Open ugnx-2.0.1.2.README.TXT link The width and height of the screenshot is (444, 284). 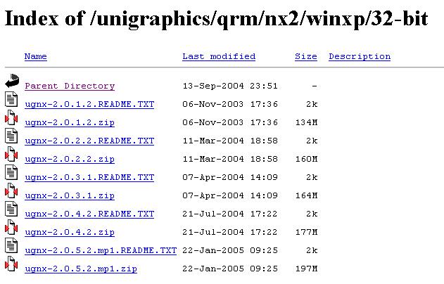(x=89, y=104)
